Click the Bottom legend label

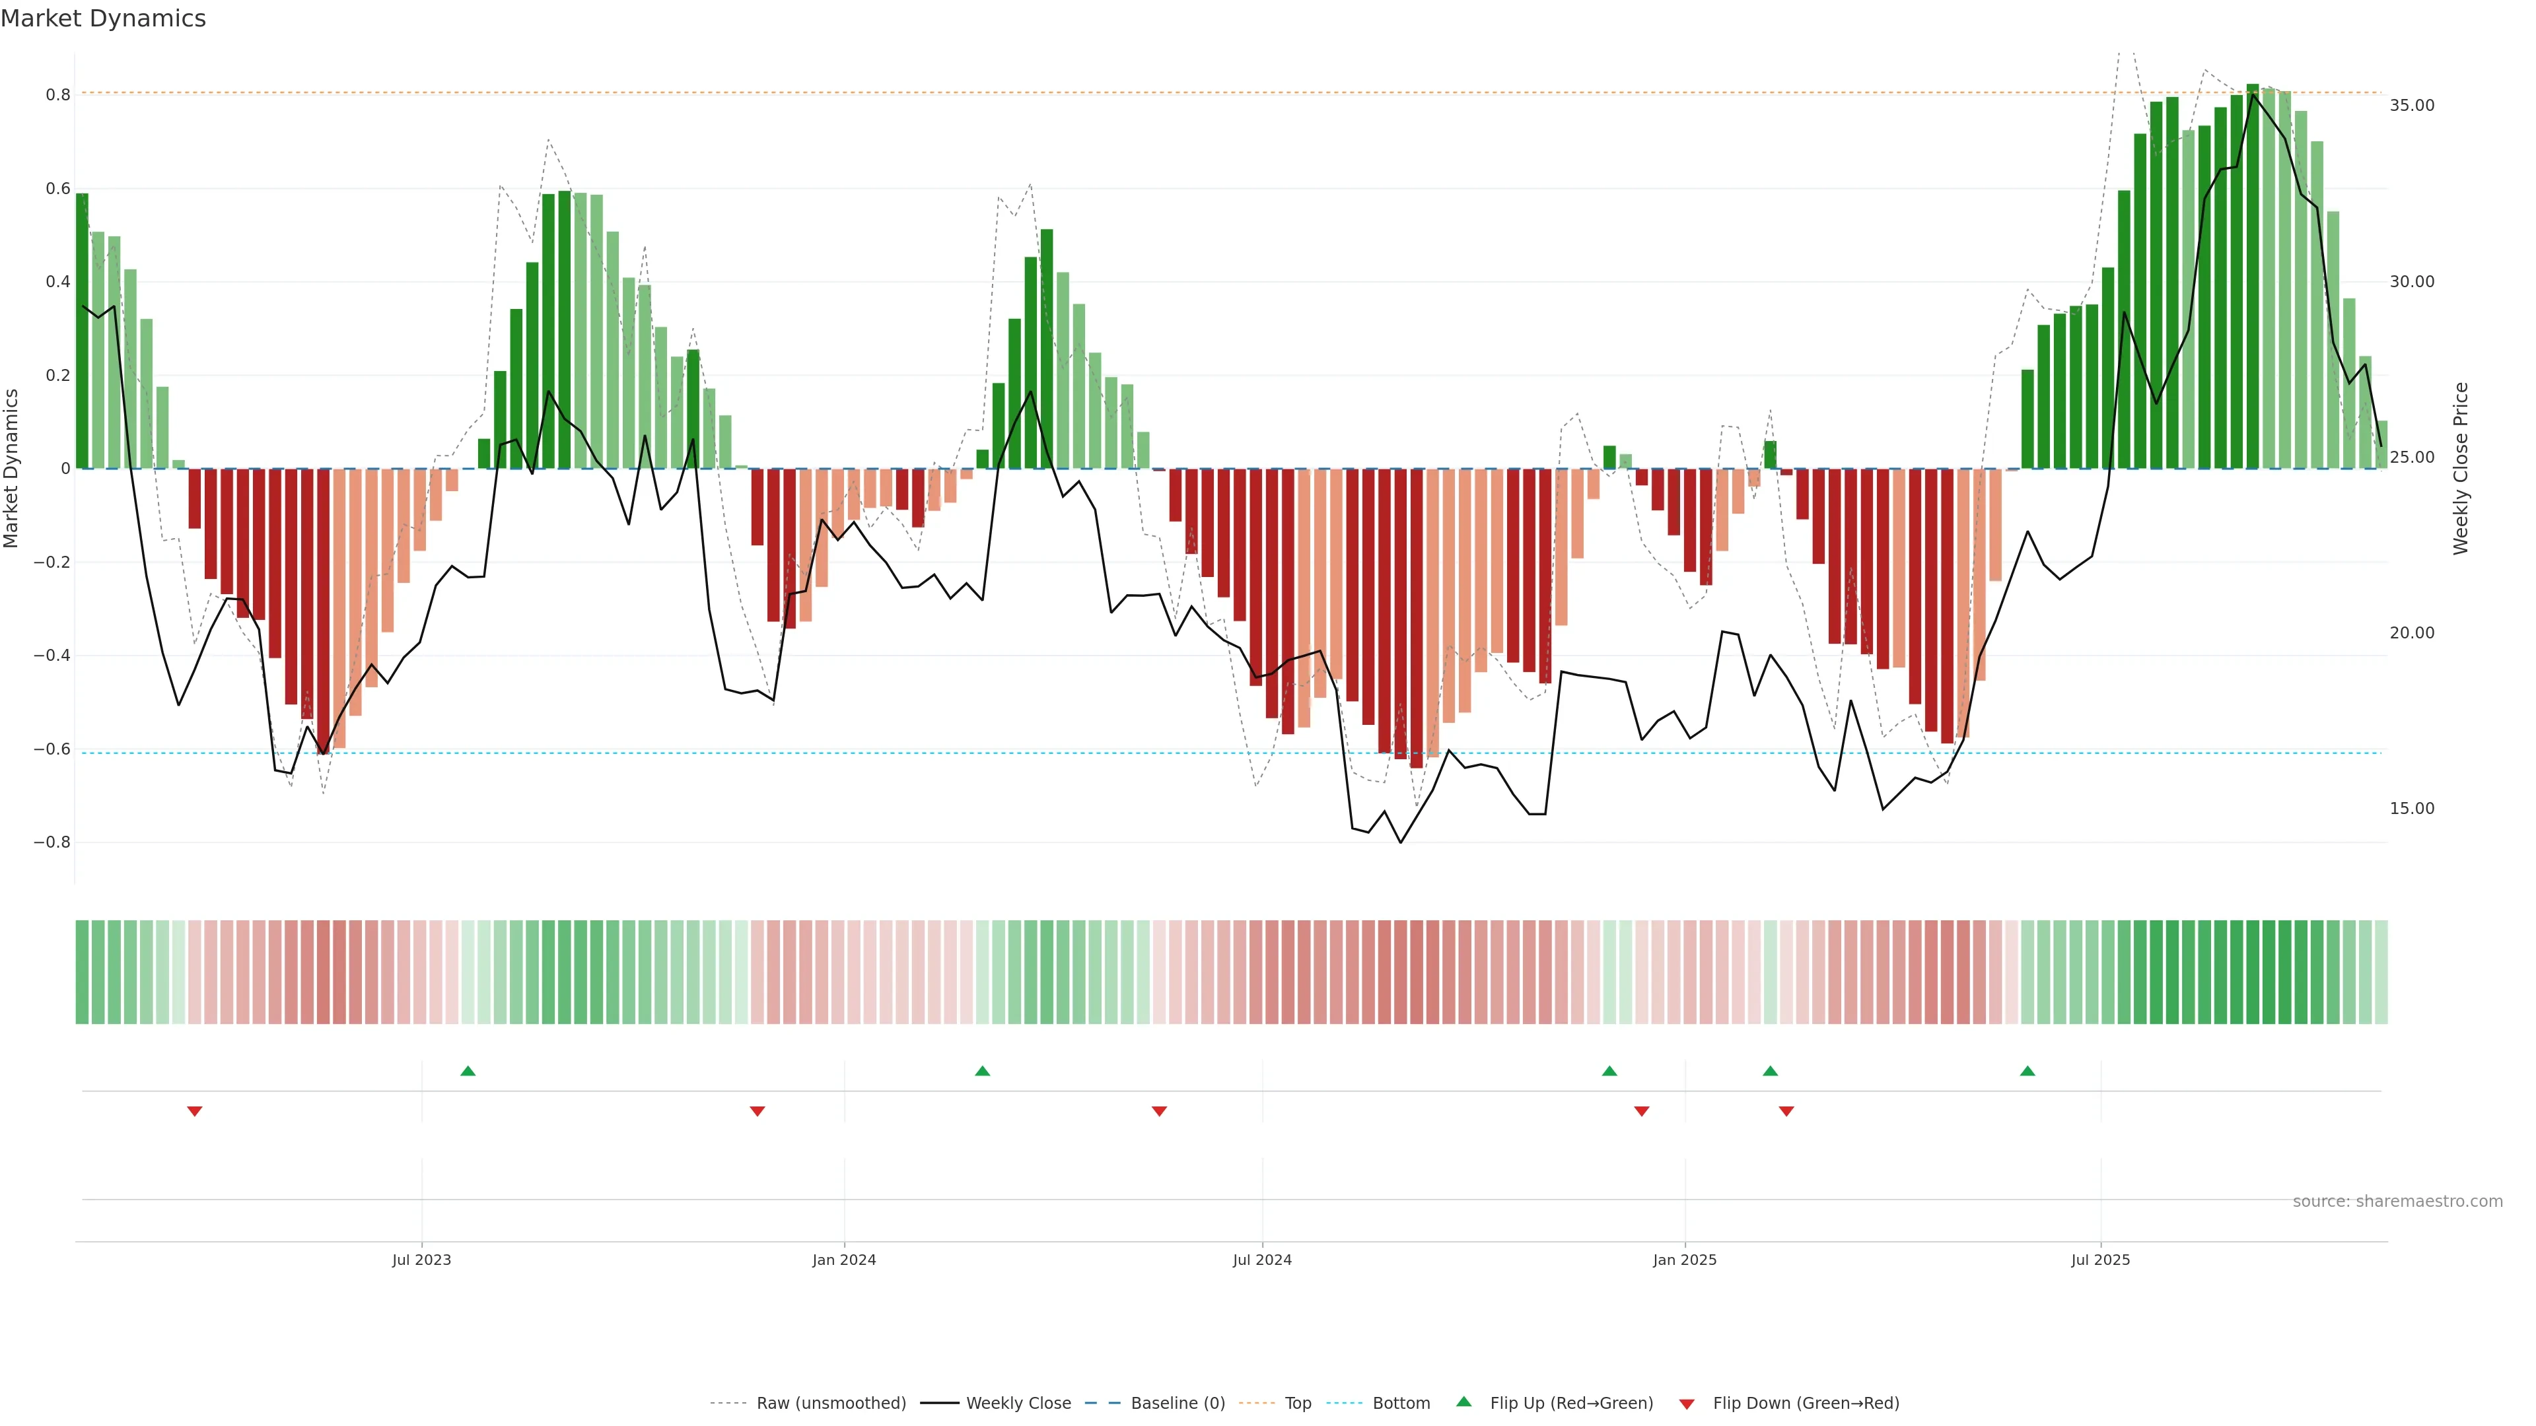pyautogui.click(x=1401, y=1404)
